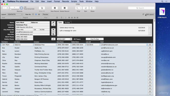
Task: Open the 16 pt font size dropdown
Action: (x=46, y=18)
